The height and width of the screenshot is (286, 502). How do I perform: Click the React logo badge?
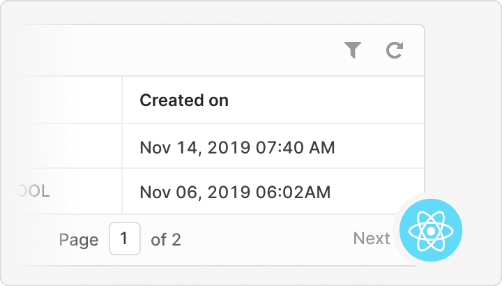click(x=431, y=229)
